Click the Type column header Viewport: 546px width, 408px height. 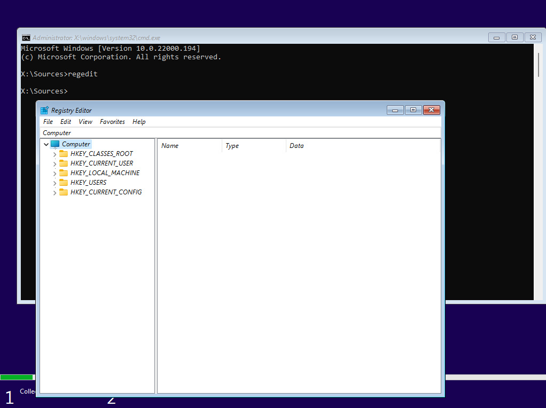point(254,146)
